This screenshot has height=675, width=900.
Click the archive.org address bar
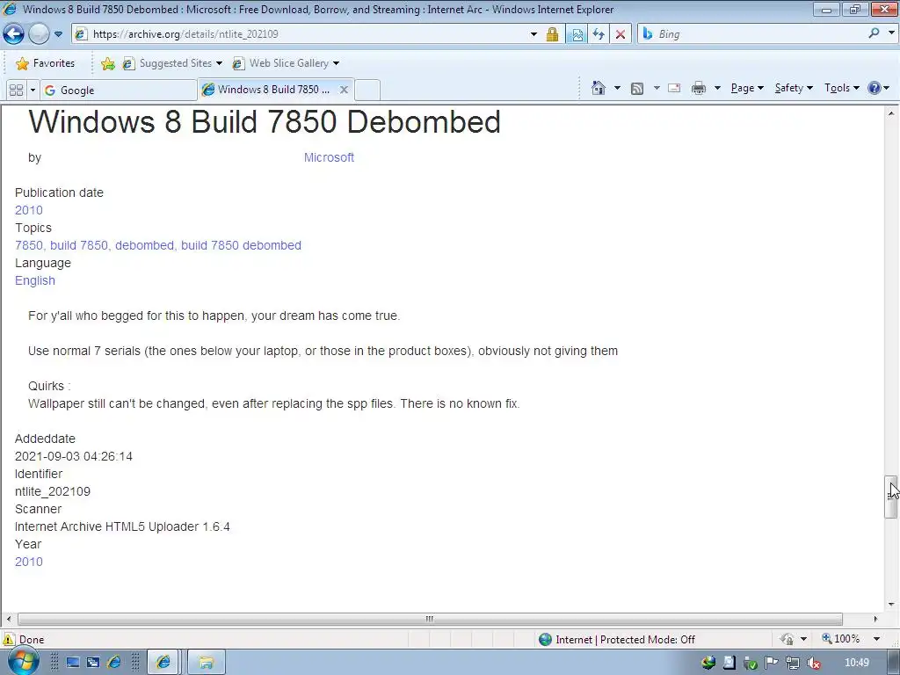[x=300, y=34]
